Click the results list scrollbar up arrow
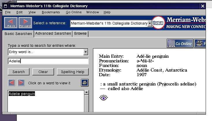 [x=87, y=92]
